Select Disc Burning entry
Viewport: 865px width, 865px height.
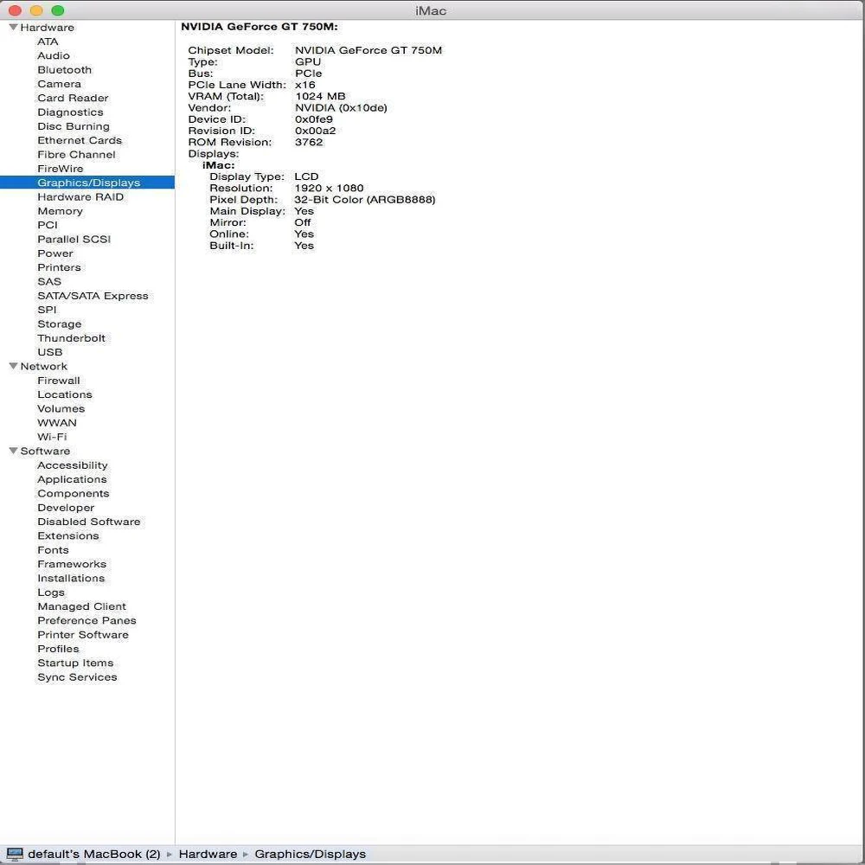pos(74,126)
